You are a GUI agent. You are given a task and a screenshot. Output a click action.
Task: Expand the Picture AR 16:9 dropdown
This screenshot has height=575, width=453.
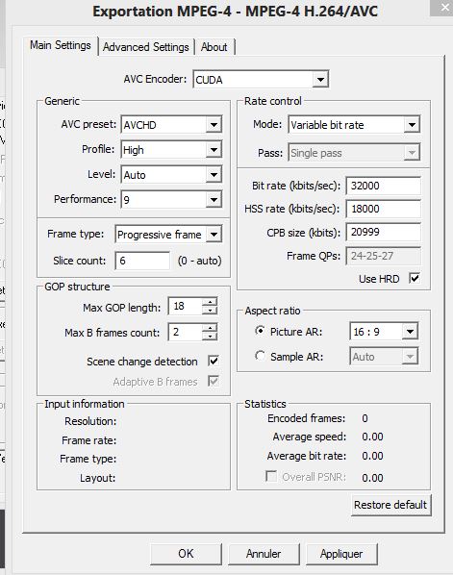[x=384, y=332]
